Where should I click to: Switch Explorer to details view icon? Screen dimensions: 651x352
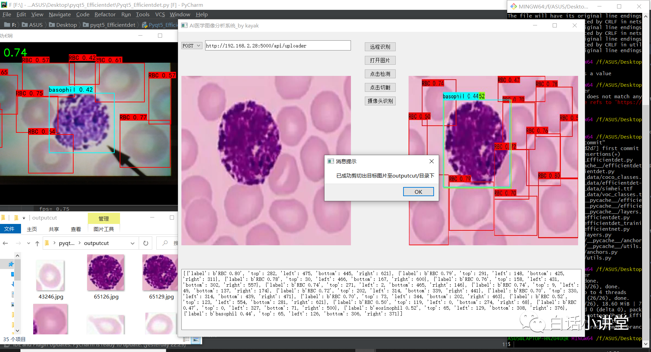(186, 339)
